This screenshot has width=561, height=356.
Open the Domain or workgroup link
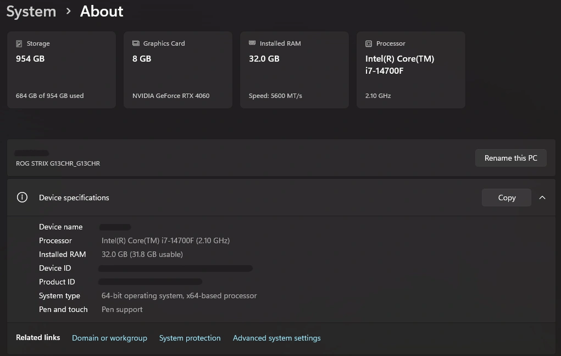(x=109, y=338)
